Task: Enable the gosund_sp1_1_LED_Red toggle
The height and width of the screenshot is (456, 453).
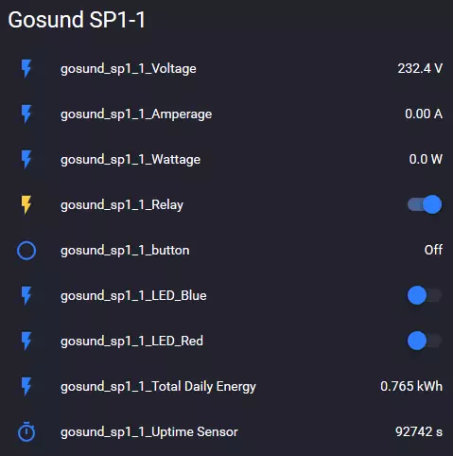Action: 425,341
